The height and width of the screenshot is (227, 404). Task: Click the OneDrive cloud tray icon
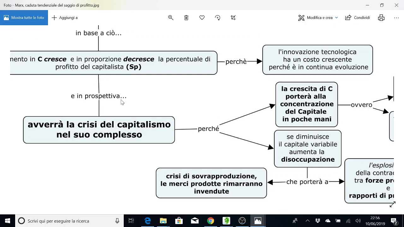pyautogui.click(x=328, y=221)
